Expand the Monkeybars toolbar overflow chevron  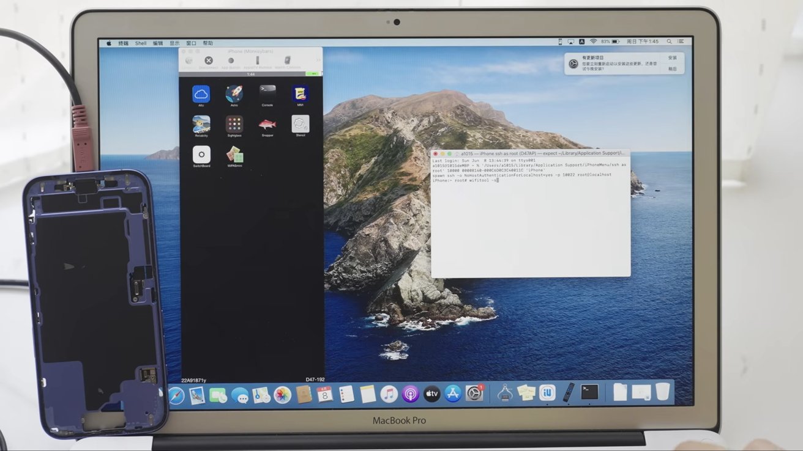316,60
